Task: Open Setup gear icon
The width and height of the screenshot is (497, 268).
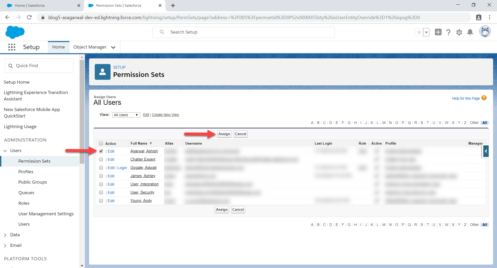Action: coord(459,32)
